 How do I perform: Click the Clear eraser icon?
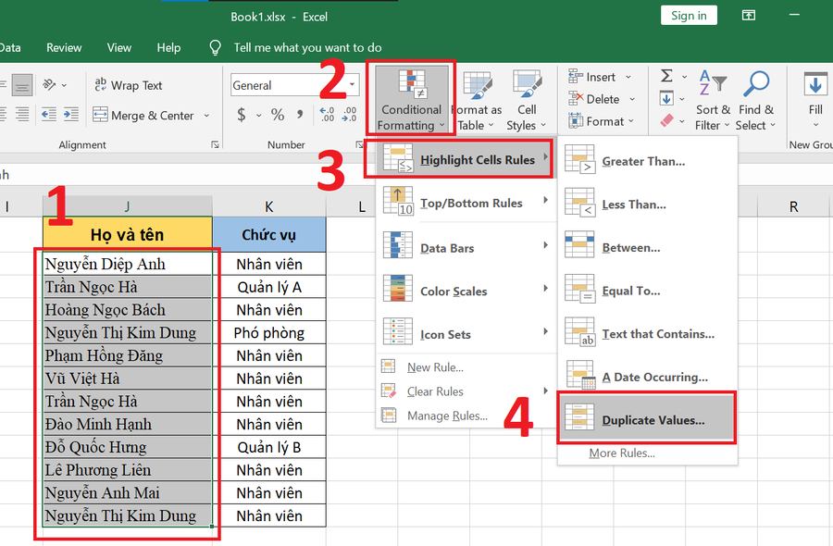pyautogui.click(x=666, y=120)
